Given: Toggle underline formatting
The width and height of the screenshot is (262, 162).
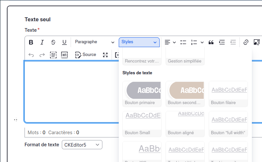Looking at the screenshot, I should click(64, 42).
